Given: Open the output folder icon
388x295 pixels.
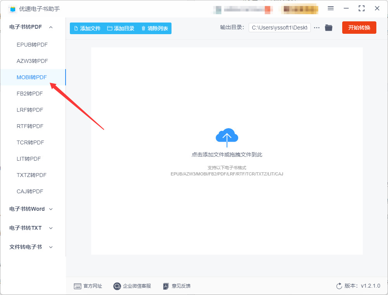Looking at the screenshot, I should (x=329, y=28).
